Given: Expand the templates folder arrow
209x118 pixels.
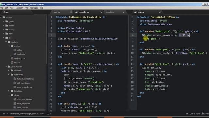Looking at the screenshot, I should (9, 91).
